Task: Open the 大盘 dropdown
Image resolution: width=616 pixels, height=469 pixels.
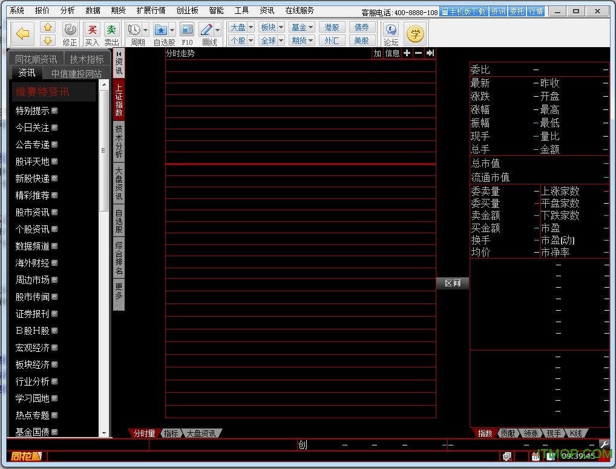Action: (241, 27)
